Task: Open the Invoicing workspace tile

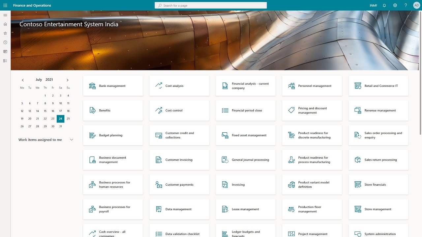Action: tap(246, 185)
